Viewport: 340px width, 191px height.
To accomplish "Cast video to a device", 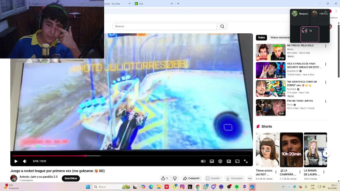I will pyautogui.click(x=237, y=161).
